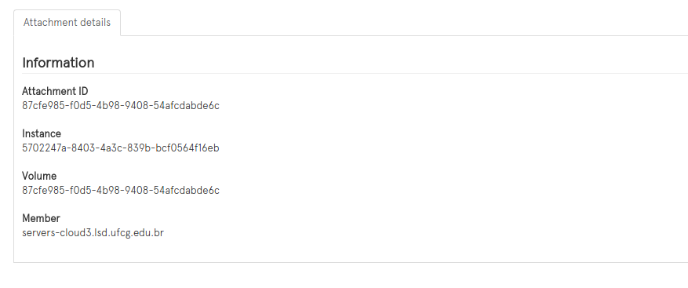This screenshot has height=288, width=688.
Task: Click the empty panel area below the member hostname
Action: (351, 251)
